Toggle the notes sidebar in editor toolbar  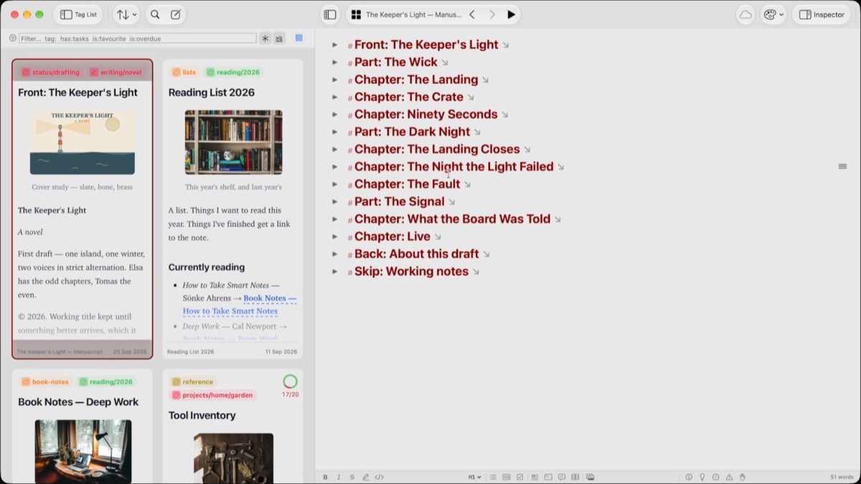330,14
